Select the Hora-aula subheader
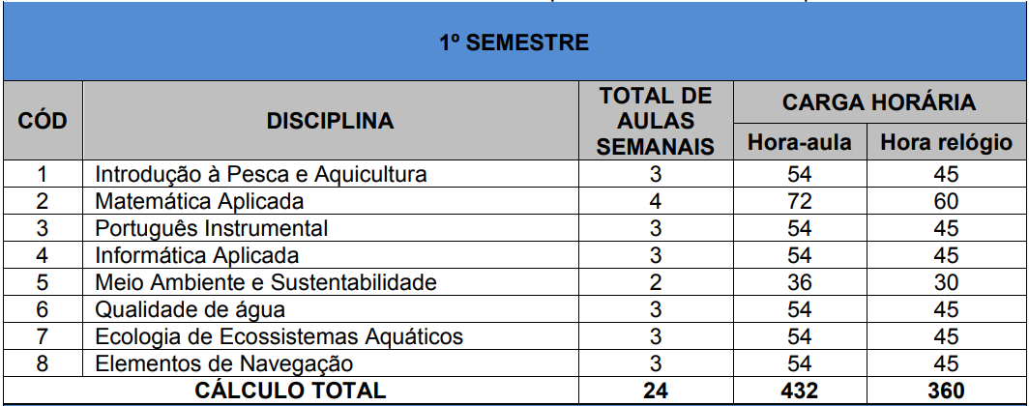1029x406 pixels. pos(799,143)
